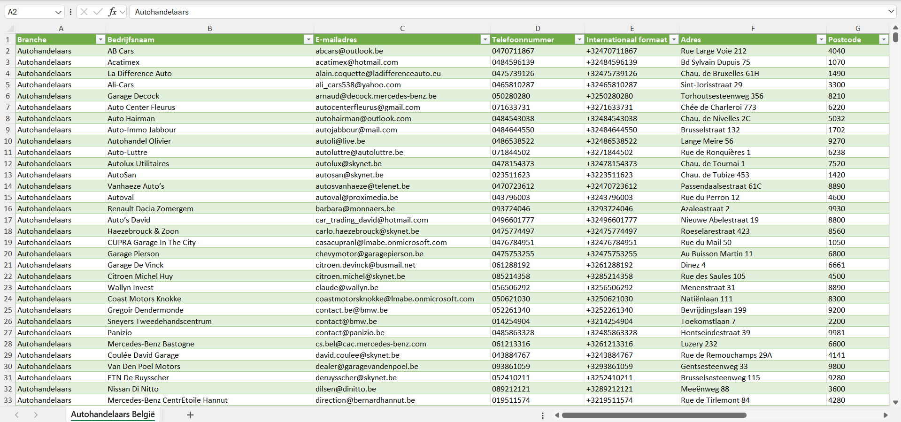Open the Bedrijfsnaam filter dropdown

(x=308, y=39)
